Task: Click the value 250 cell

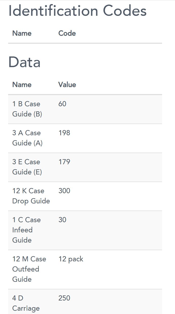Action: tap(64, 298)
